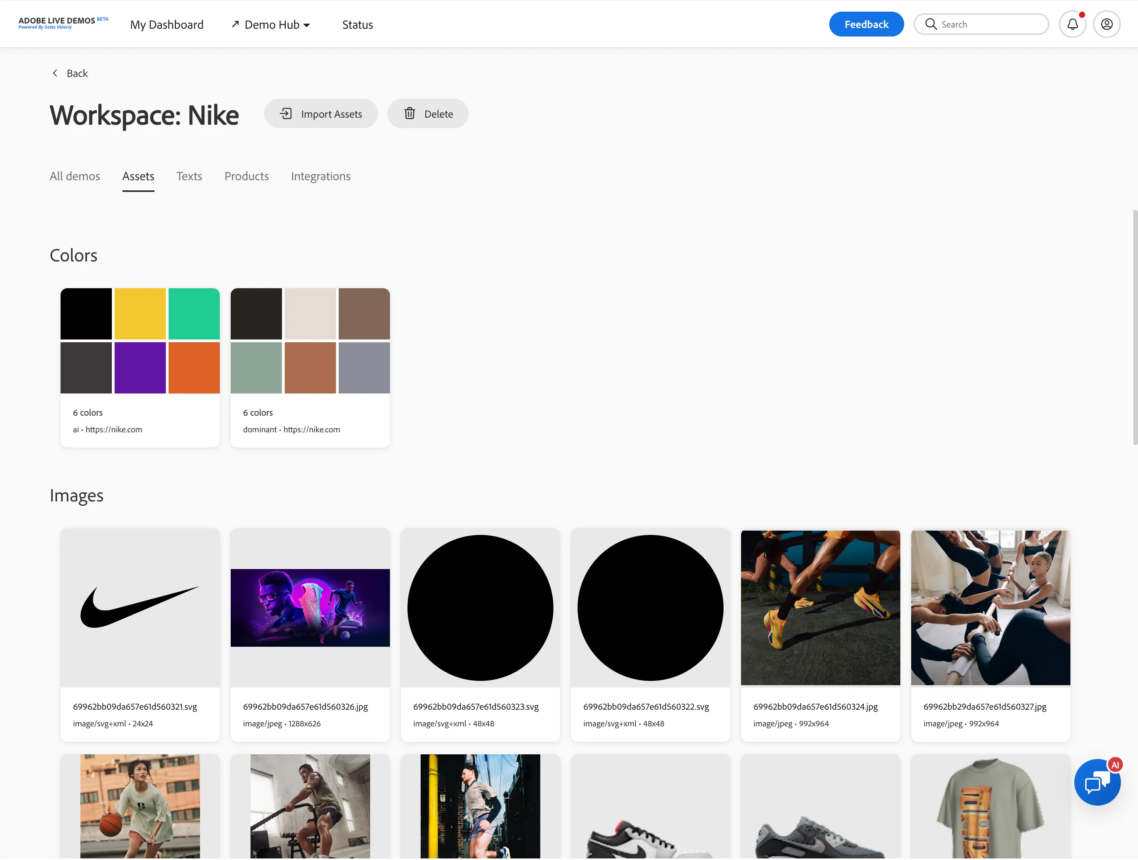1138x860 pixels.
Task: Click the Feedback button
Action: (867, 24)
